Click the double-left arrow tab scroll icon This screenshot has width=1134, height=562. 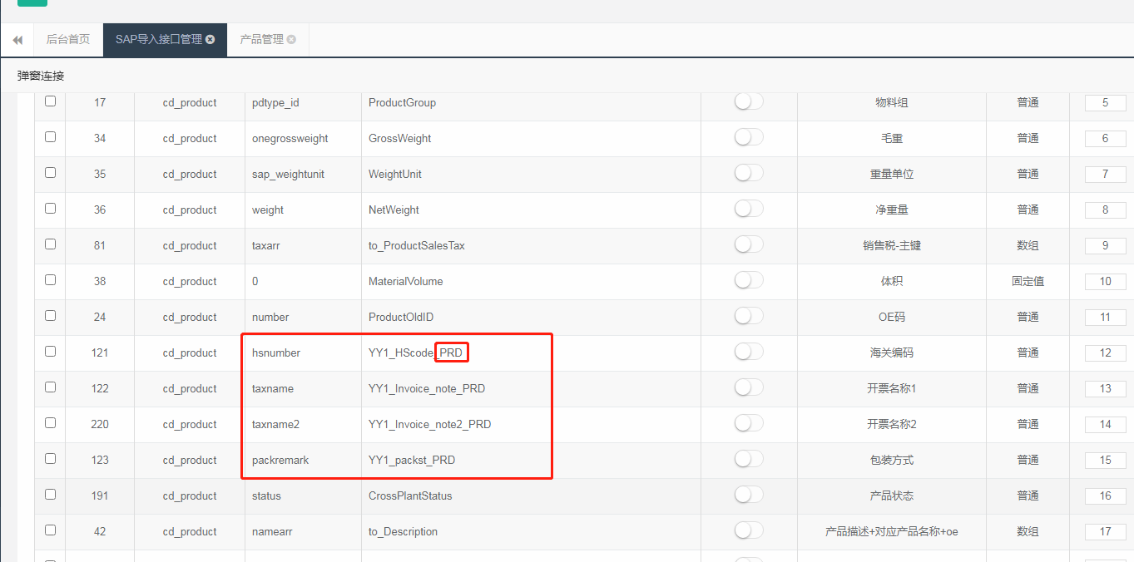tap(17, 40)
